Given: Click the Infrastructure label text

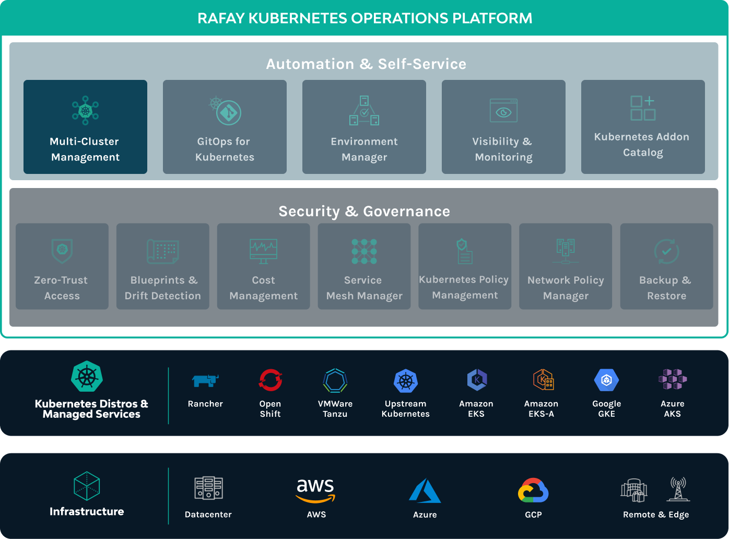Looking at the screenshot, I should pos(87,511).
